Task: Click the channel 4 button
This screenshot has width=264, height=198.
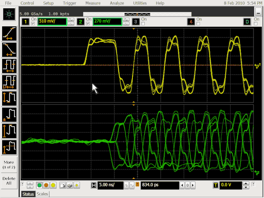Action: [x=191, y=22]
